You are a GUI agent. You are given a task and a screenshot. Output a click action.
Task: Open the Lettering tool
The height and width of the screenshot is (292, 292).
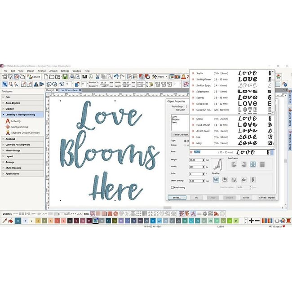[15, 121]
